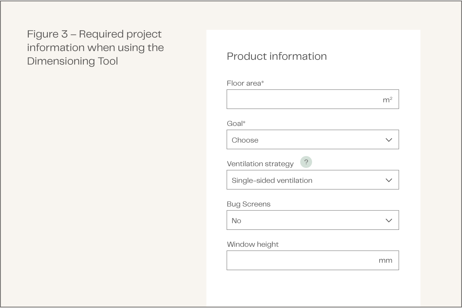Focus the Floor area input field
The width and height of the screenshot is (462, 308).
(302, 99)
